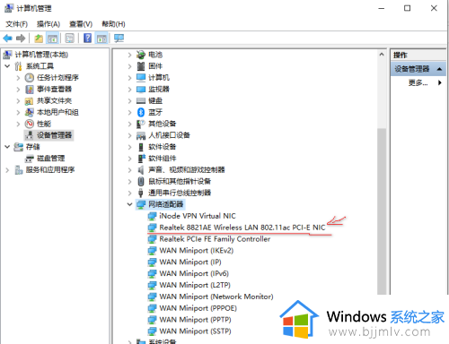Click the 通用串行总线控制器 USB icon
Image resolution: width=449 pixels, height=344 pixels.
[x=140, y=193]
